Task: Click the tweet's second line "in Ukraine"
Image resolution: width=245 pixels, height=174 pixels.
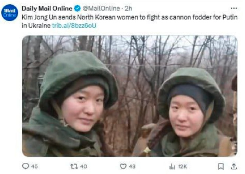Action: [36, 26]
